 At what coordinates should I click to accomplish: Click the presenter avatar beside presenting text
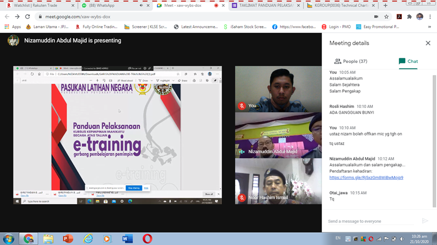pos(13,40)
